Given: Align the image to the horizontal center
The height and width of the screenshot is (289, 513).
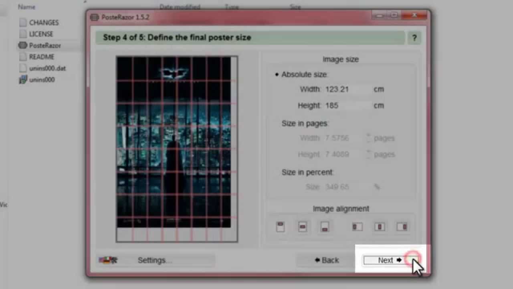Looking at the screenshot, I should coord(380,227).
